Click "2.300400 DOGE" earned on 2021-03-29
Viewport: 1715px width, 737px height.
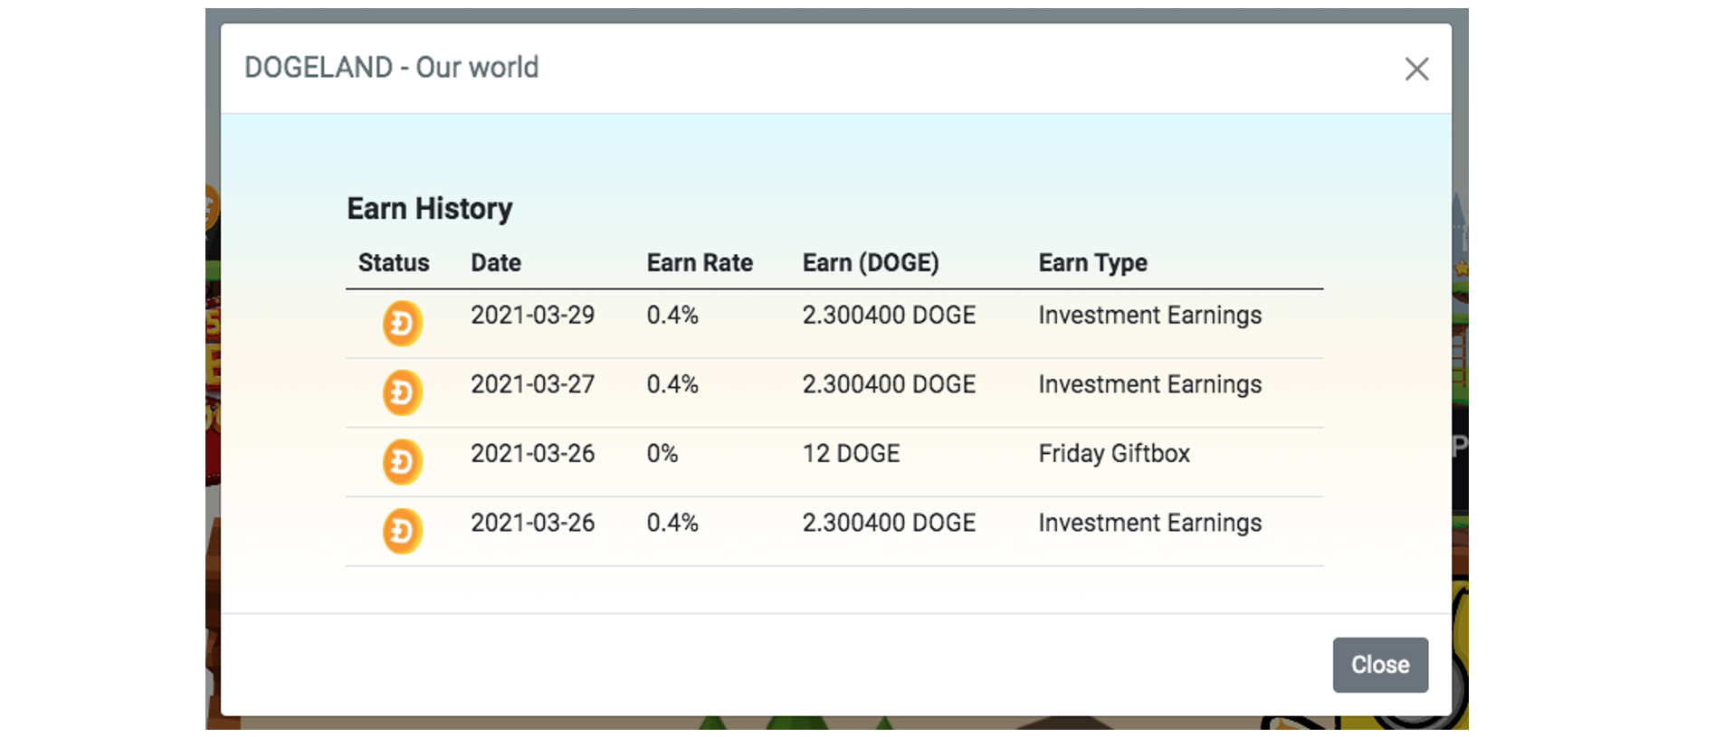[889, 315]
